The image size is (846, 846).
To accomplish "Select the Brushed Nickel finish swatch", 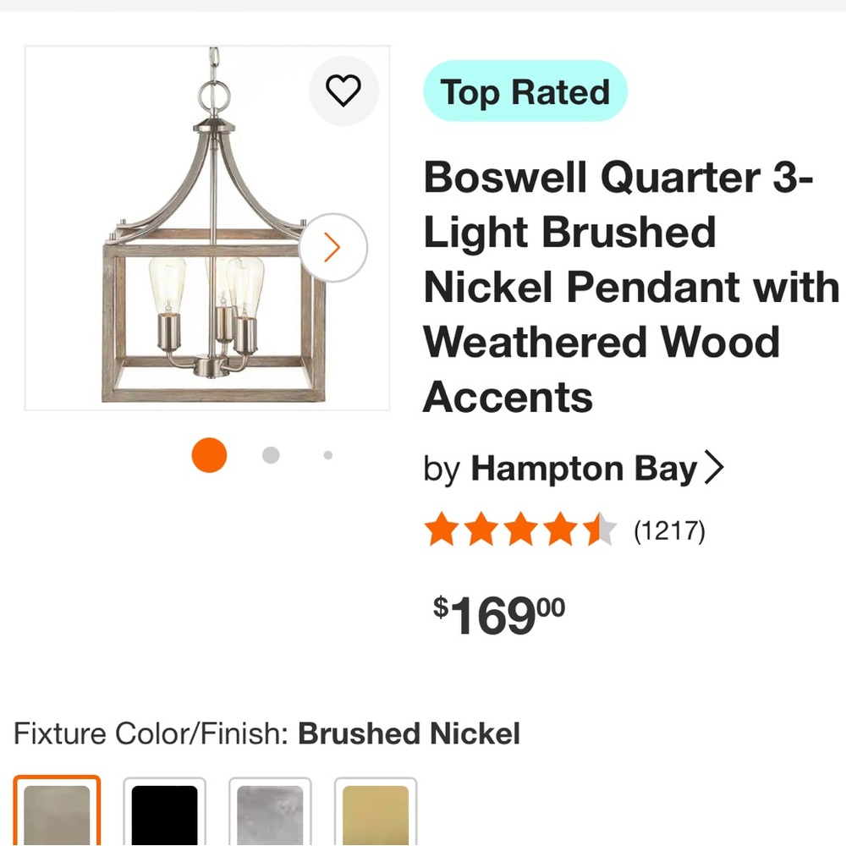I will pos(58,815).
